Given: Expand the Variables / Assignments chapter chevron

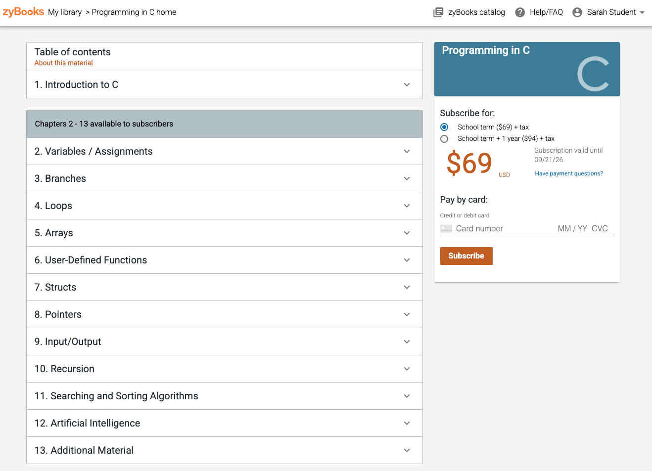Looking at the screenshot, I should tap(407, 151).
